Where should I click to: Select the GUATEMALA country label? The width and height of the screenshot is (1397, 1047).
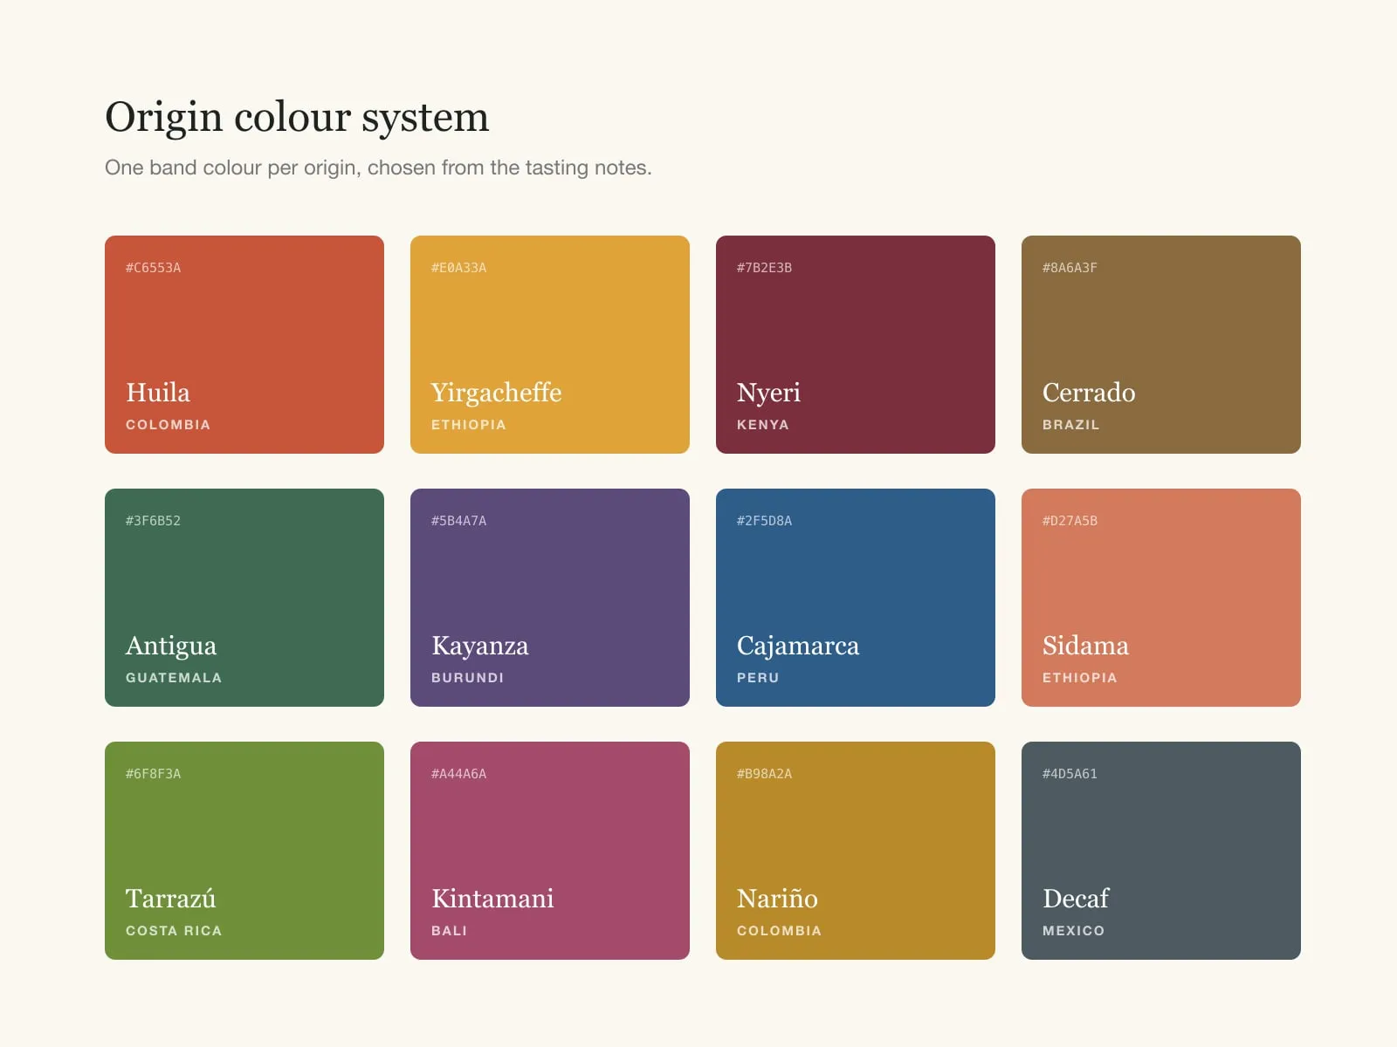coord(174,678)
